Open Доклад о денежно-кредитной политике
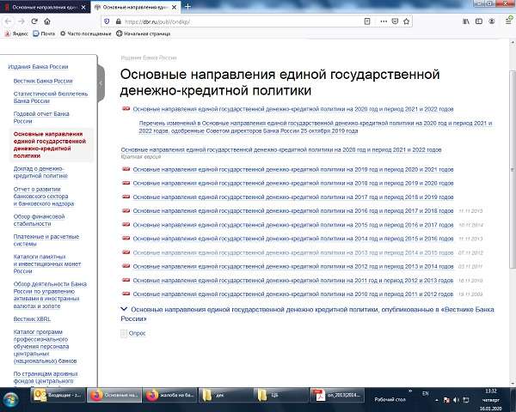This screenshot has height=412, width=516. pos(40,173)
